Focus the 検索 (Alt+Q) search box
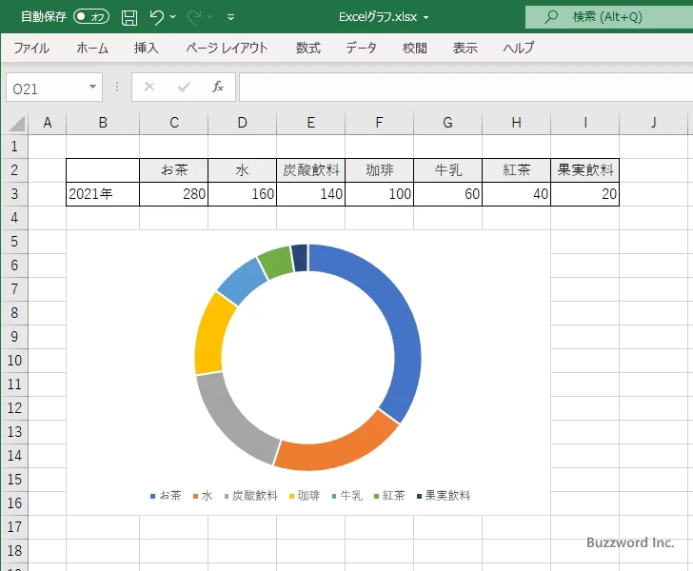The width and height of the screenshot is (693, 571). [609, 17]
